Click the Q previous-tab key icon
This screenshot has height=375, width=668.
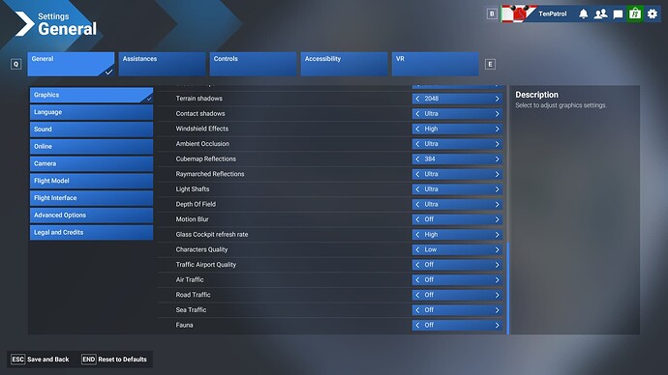16,64
